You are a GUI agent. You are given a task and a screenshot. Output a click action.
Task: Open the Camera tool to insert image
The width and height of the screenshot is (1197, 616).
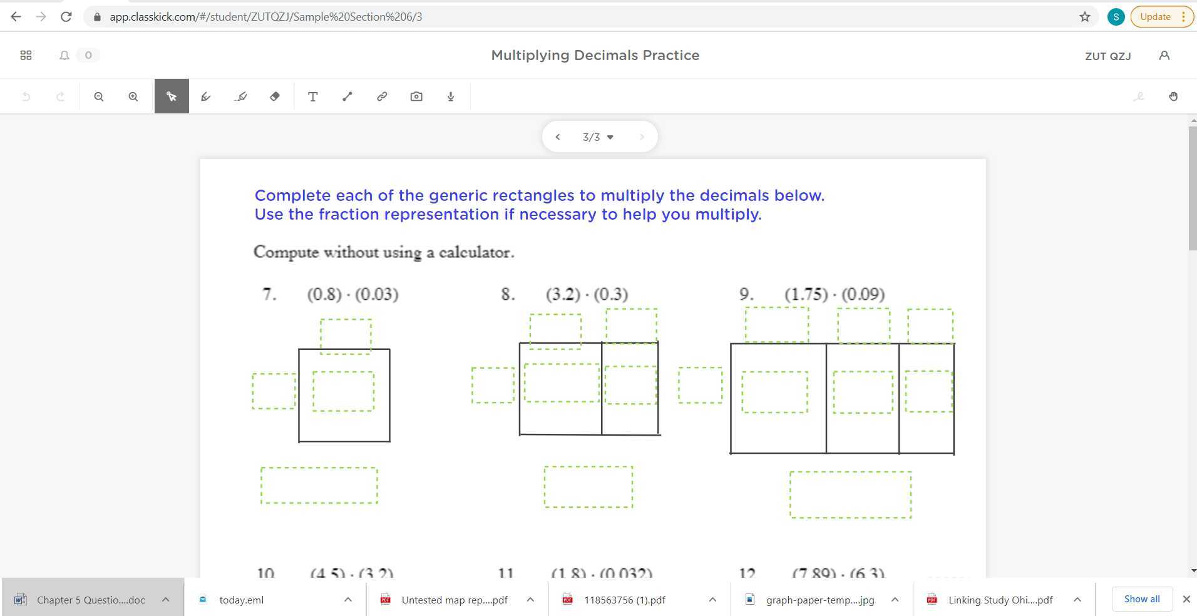point(416,96)
